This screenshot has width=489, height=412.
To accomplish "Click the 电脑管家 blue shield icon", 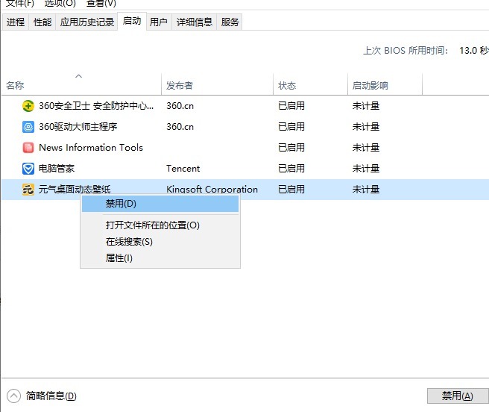I will 28,169.
